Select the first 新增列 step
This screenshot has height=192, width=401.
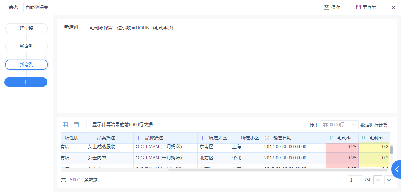point(27,46)
